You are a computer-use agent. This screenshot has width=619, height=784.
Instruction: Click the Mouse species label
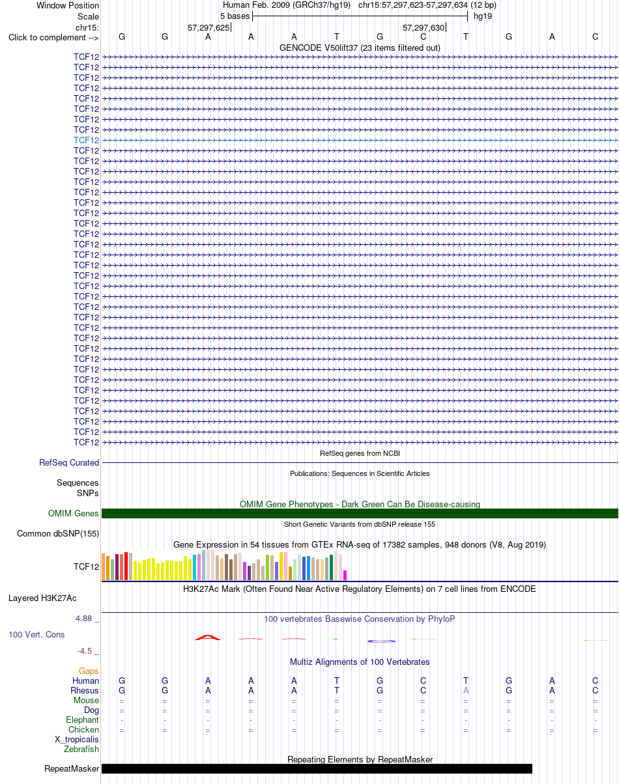pos(87,700)
